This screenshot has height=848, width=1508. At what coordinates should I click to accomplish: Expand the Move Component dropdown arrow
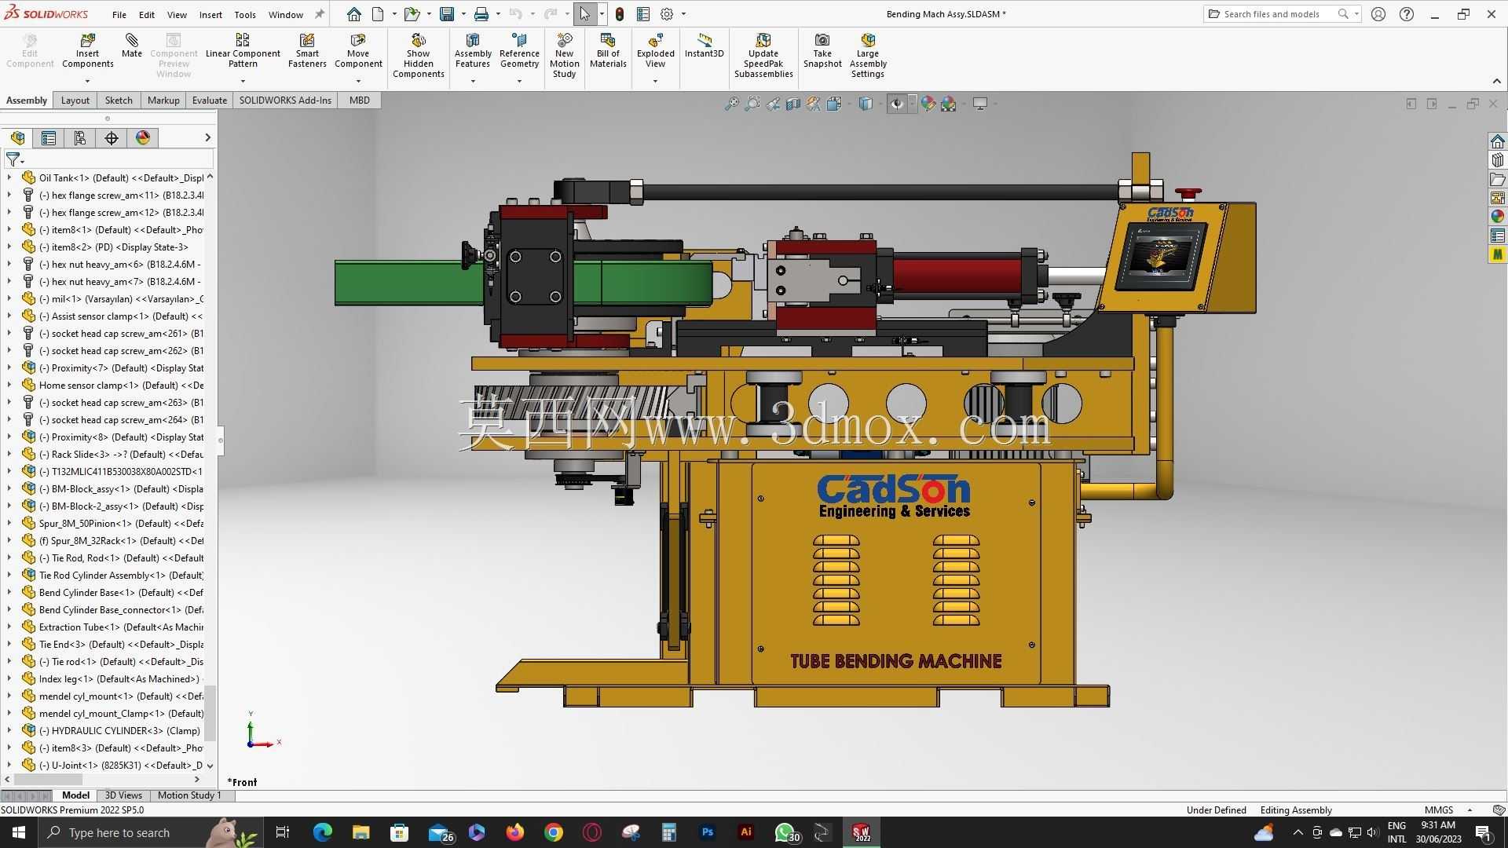[x=358, y=81]
